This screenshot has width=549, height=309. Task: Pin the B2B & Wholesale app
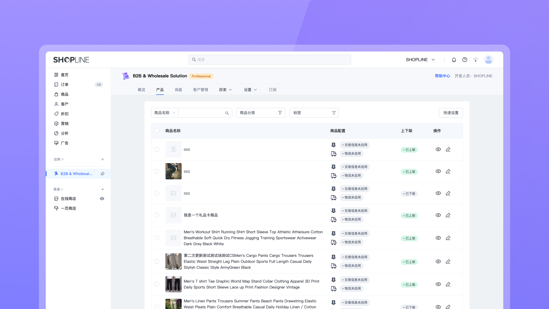102,174
